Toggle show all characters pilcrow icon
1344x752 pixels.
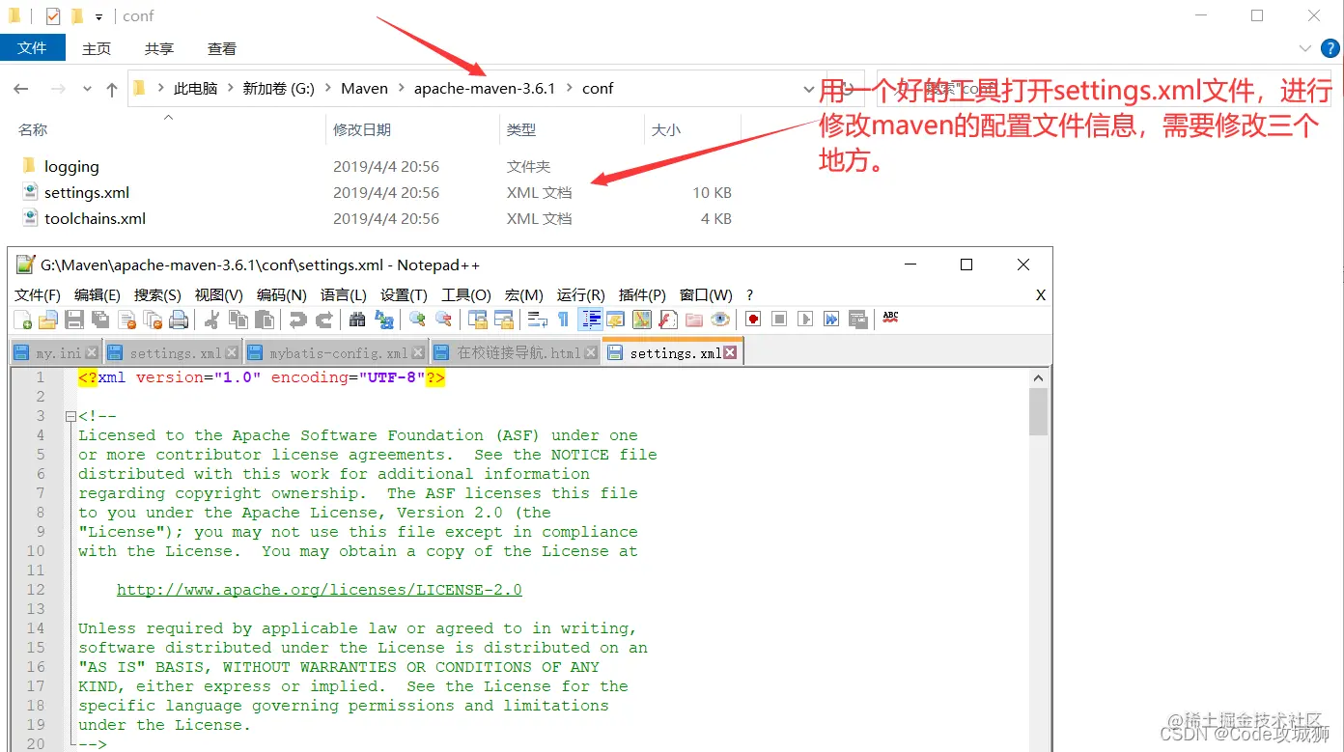click(x=563, y=319)
